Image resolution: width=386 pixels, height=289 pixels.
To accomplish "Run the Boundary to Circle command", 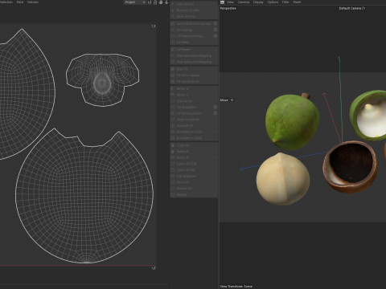I will [194, 132].
